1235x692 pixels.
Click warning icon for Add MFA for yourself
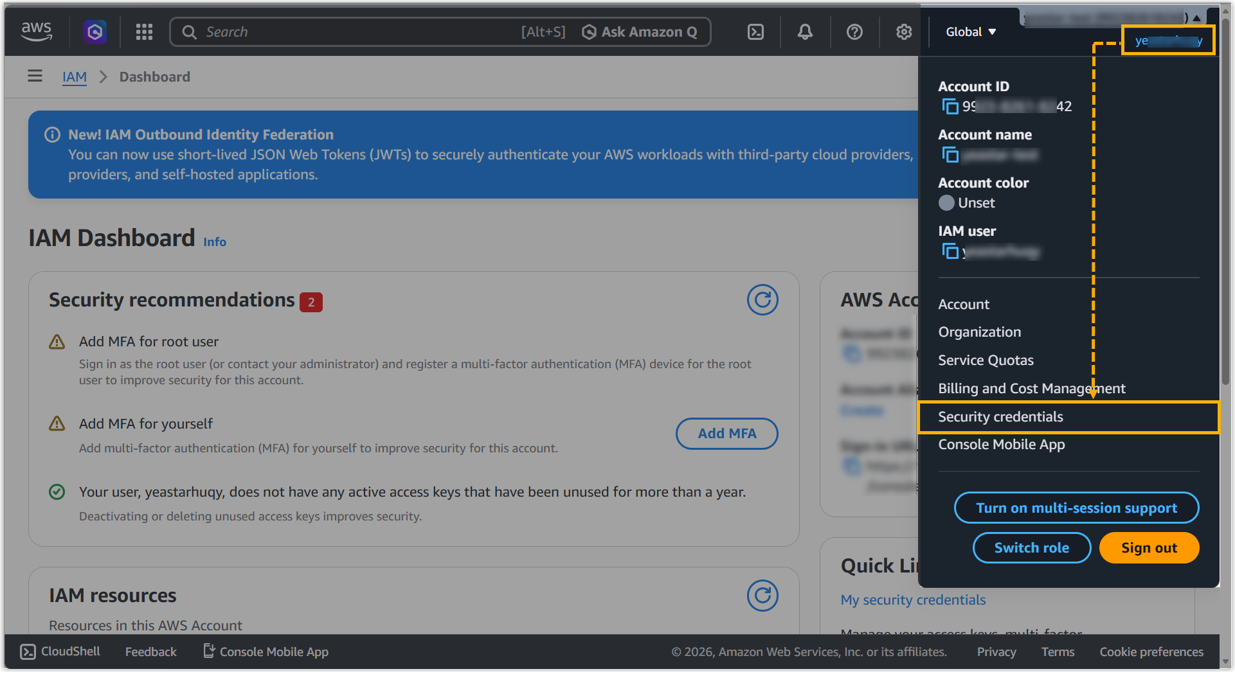coord(57,423)
